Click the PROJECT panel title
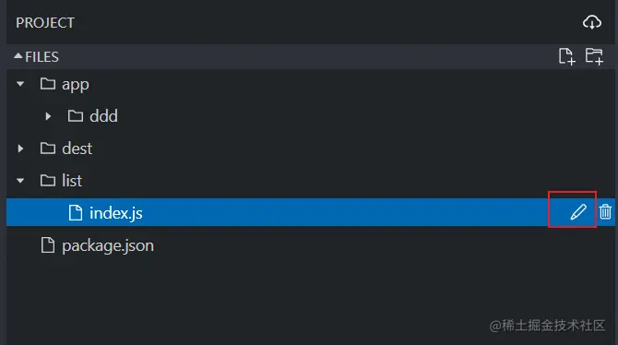Viewport: 618px width, 345px height. click(x=45, y=23)
